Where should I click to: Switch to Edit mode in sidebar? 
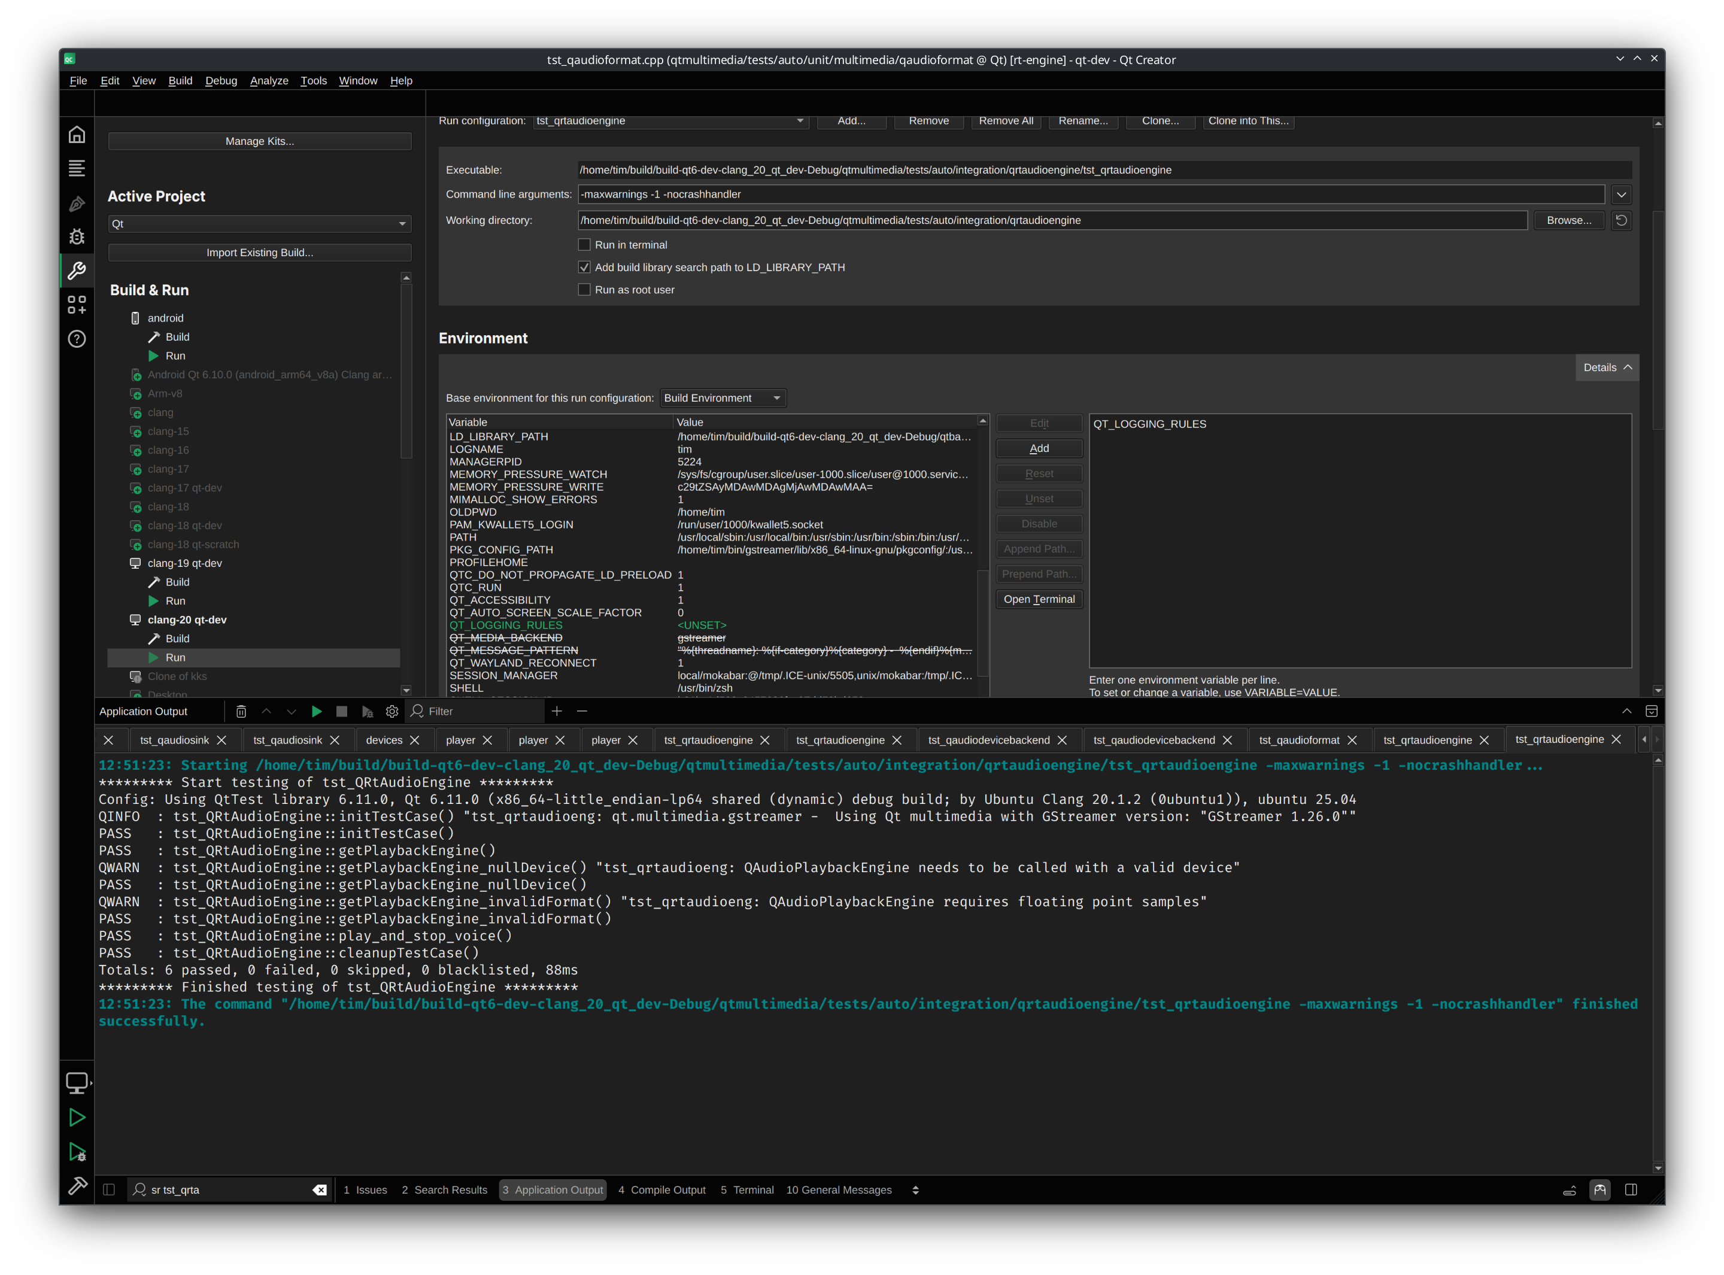77,168
